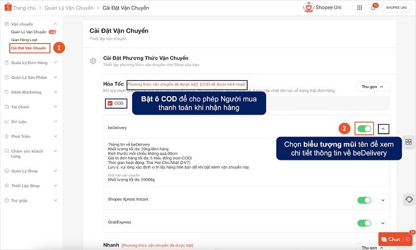Viewport: 416px width, 250px height.
Task: Expand Shopee Xpress Instant details chevron
Action: point(383,201)
